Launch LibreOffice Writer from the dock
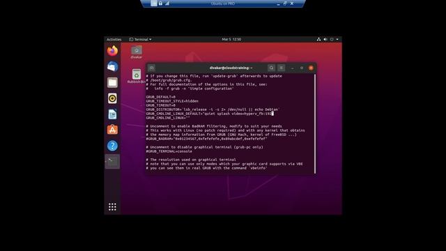The height and width of the screenshot is (251, 446). coord(112,114)
